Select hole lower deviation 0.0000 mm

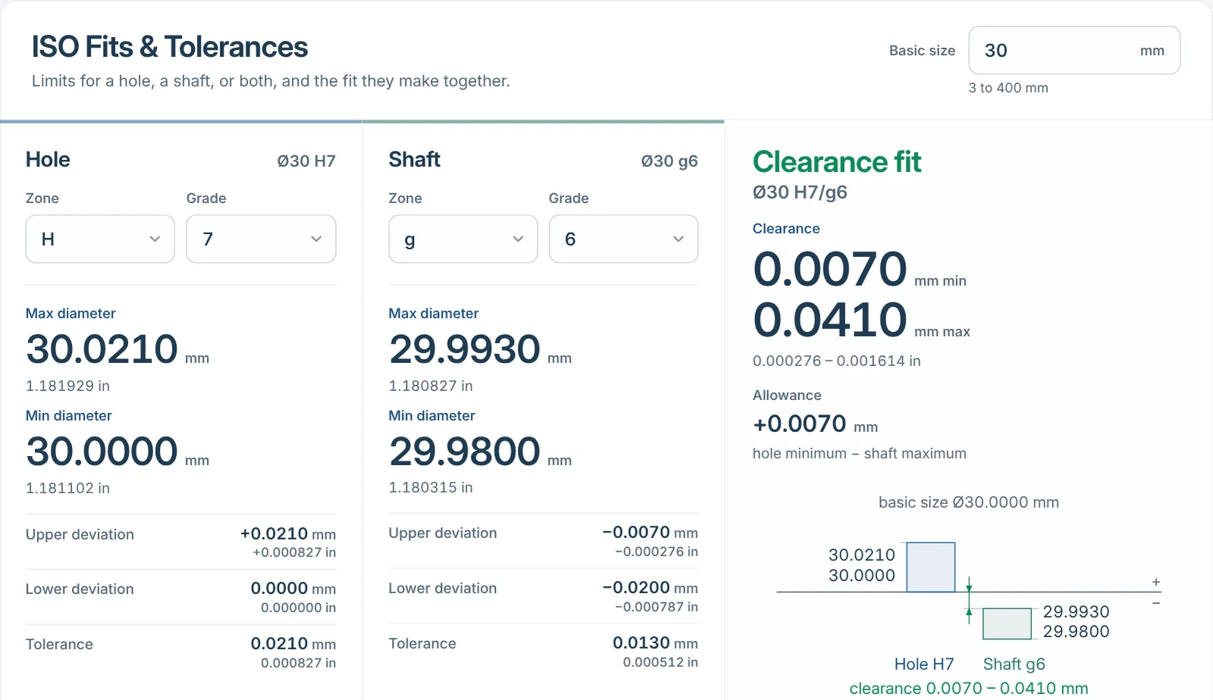pyautogui.click(x=293, y=589)
